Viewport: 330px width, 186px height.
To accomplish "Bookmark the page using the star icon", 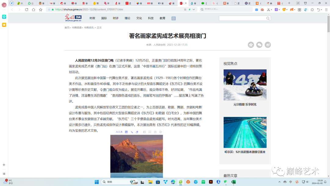I will [x=41, y=9].
